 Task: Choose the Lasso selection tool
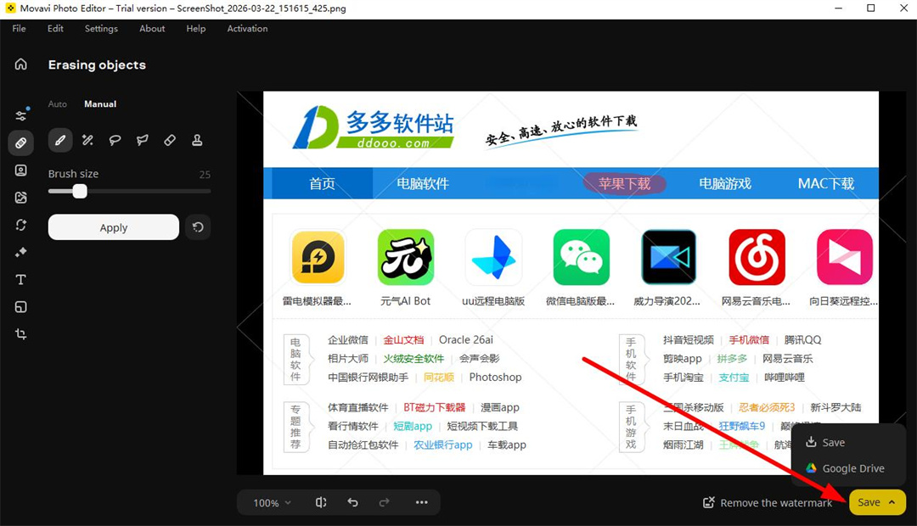tap(115, 140)
